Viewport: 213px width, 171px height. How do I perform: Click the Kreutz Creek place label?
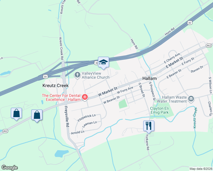click(56, 85)
